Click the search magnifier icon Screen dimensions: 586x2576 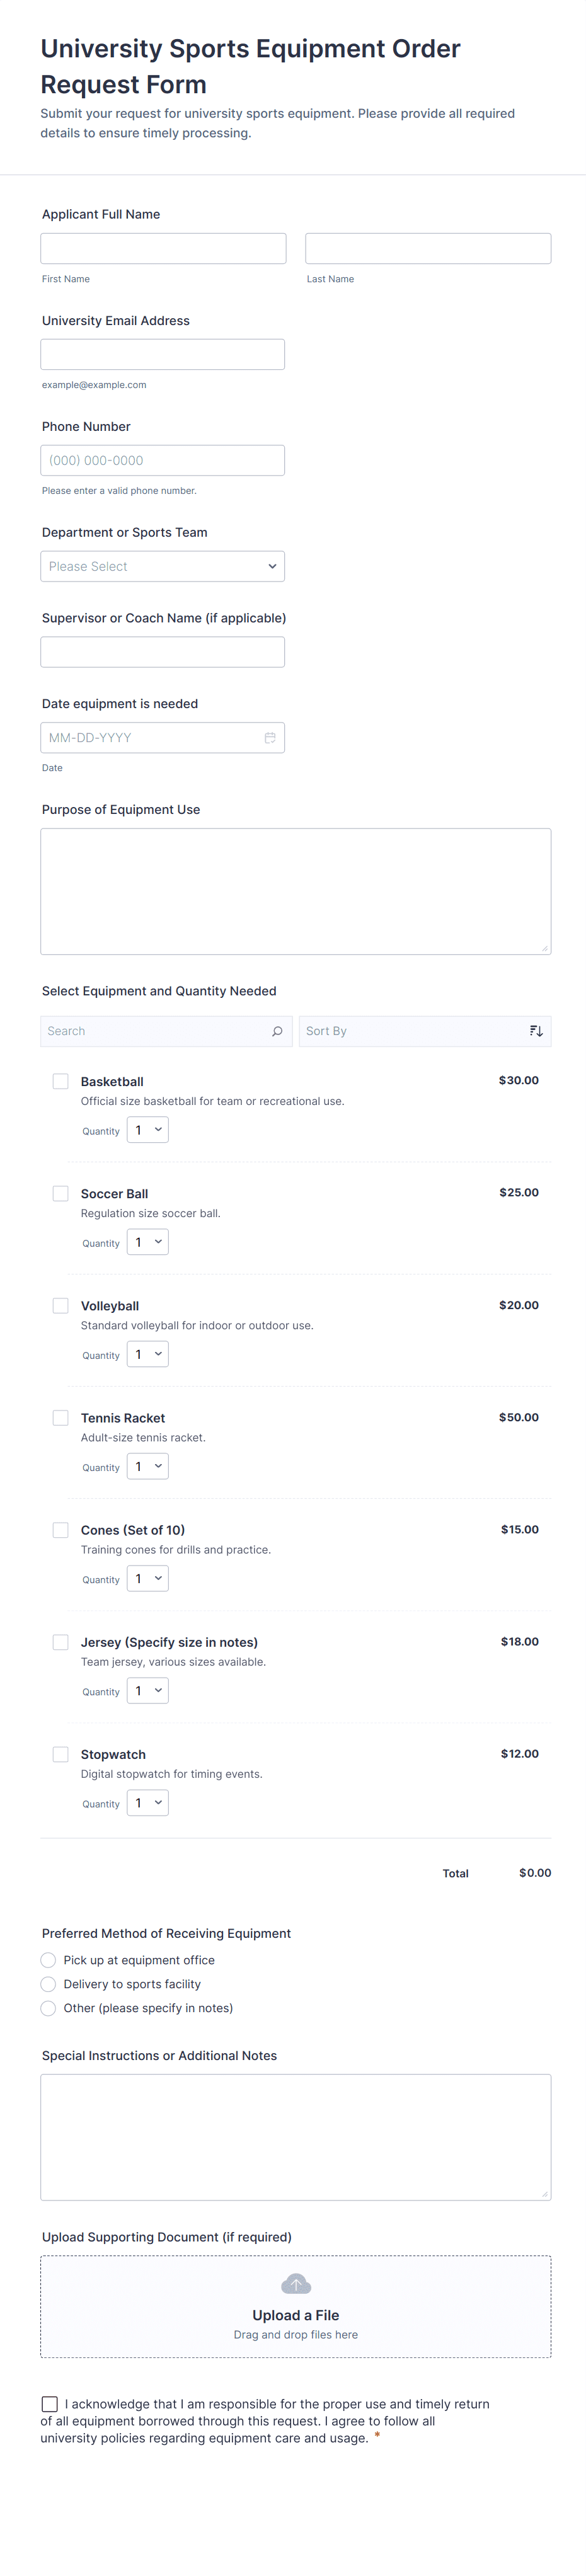click(x=277, y=1031)
